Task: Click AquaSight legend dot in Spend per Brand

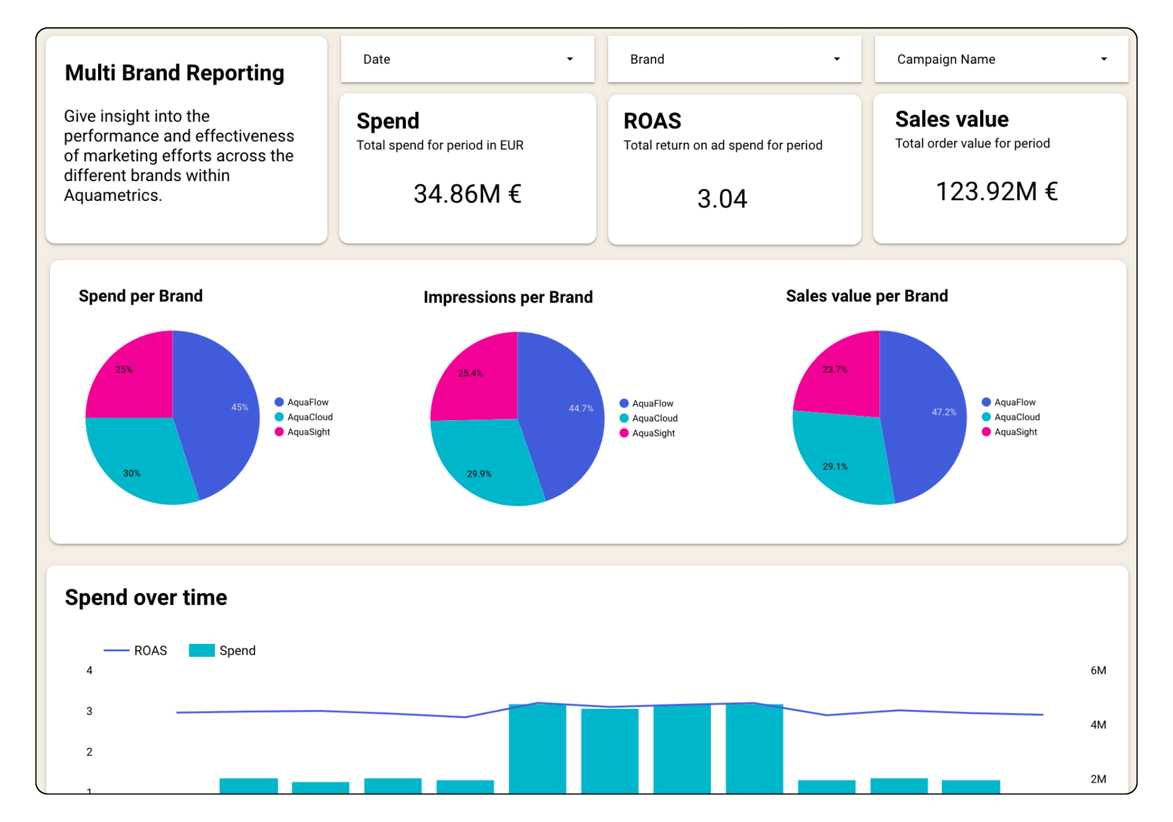Action: click(279, 432)
